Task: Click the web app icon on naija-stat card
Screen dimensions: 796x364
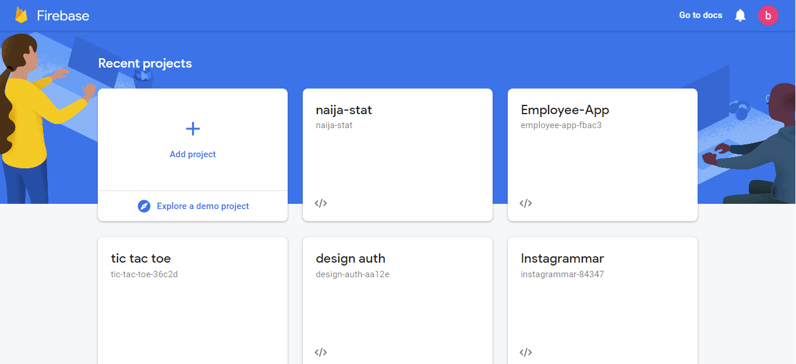Action: coord(320,203)
